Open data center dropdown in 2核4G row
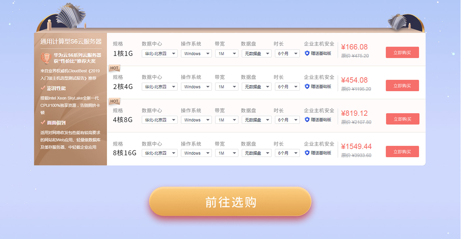The image size is (461, 239). pyautogui.click(x=160, y=87)
